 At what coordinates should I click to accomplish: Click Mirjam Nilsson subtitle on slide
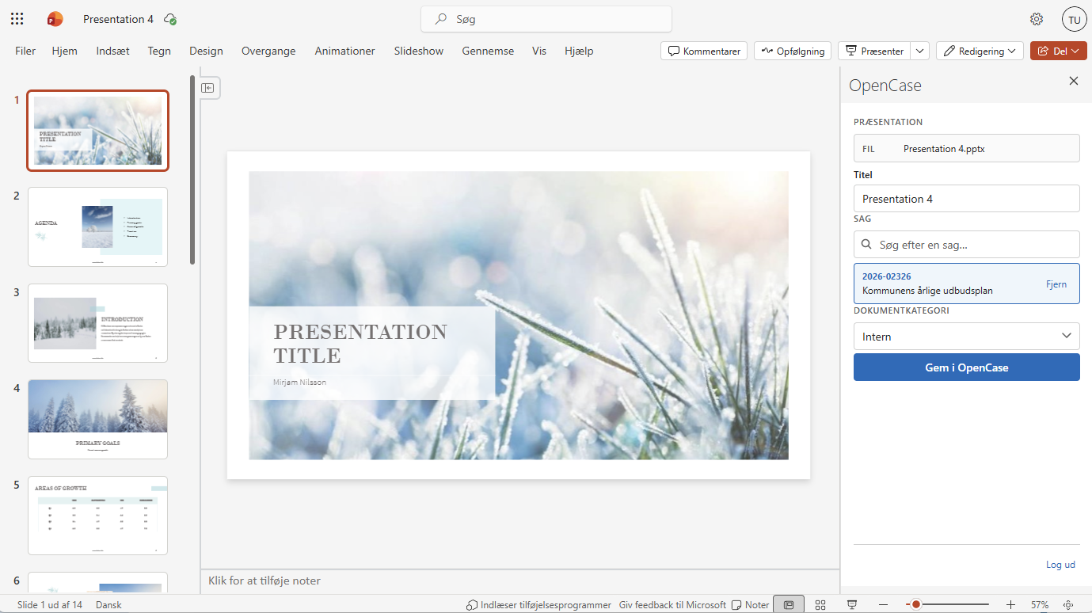[299, 382]
